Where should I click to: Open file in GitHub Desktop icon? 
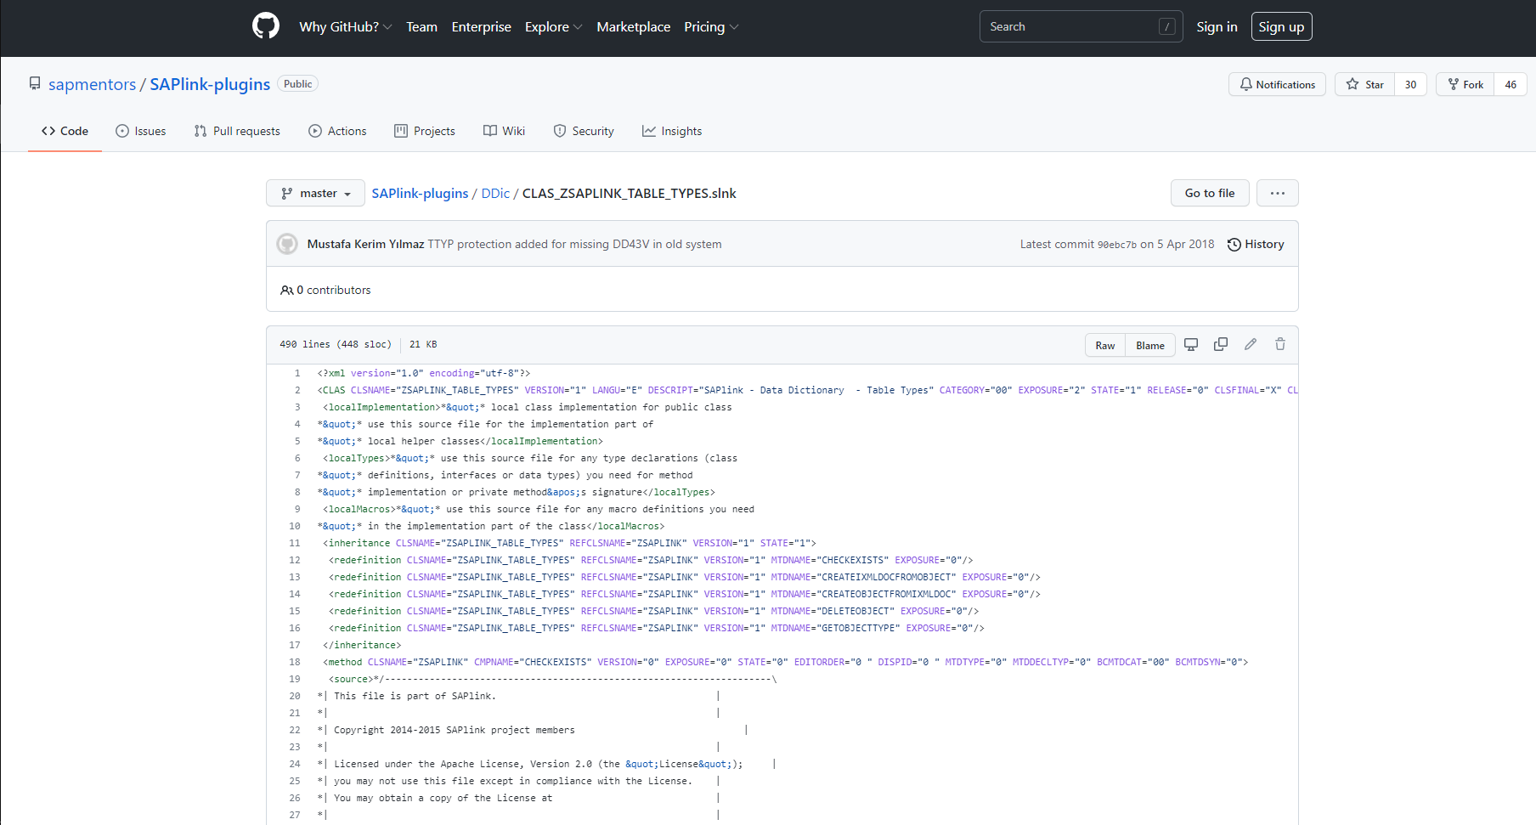pos(1191,344)
